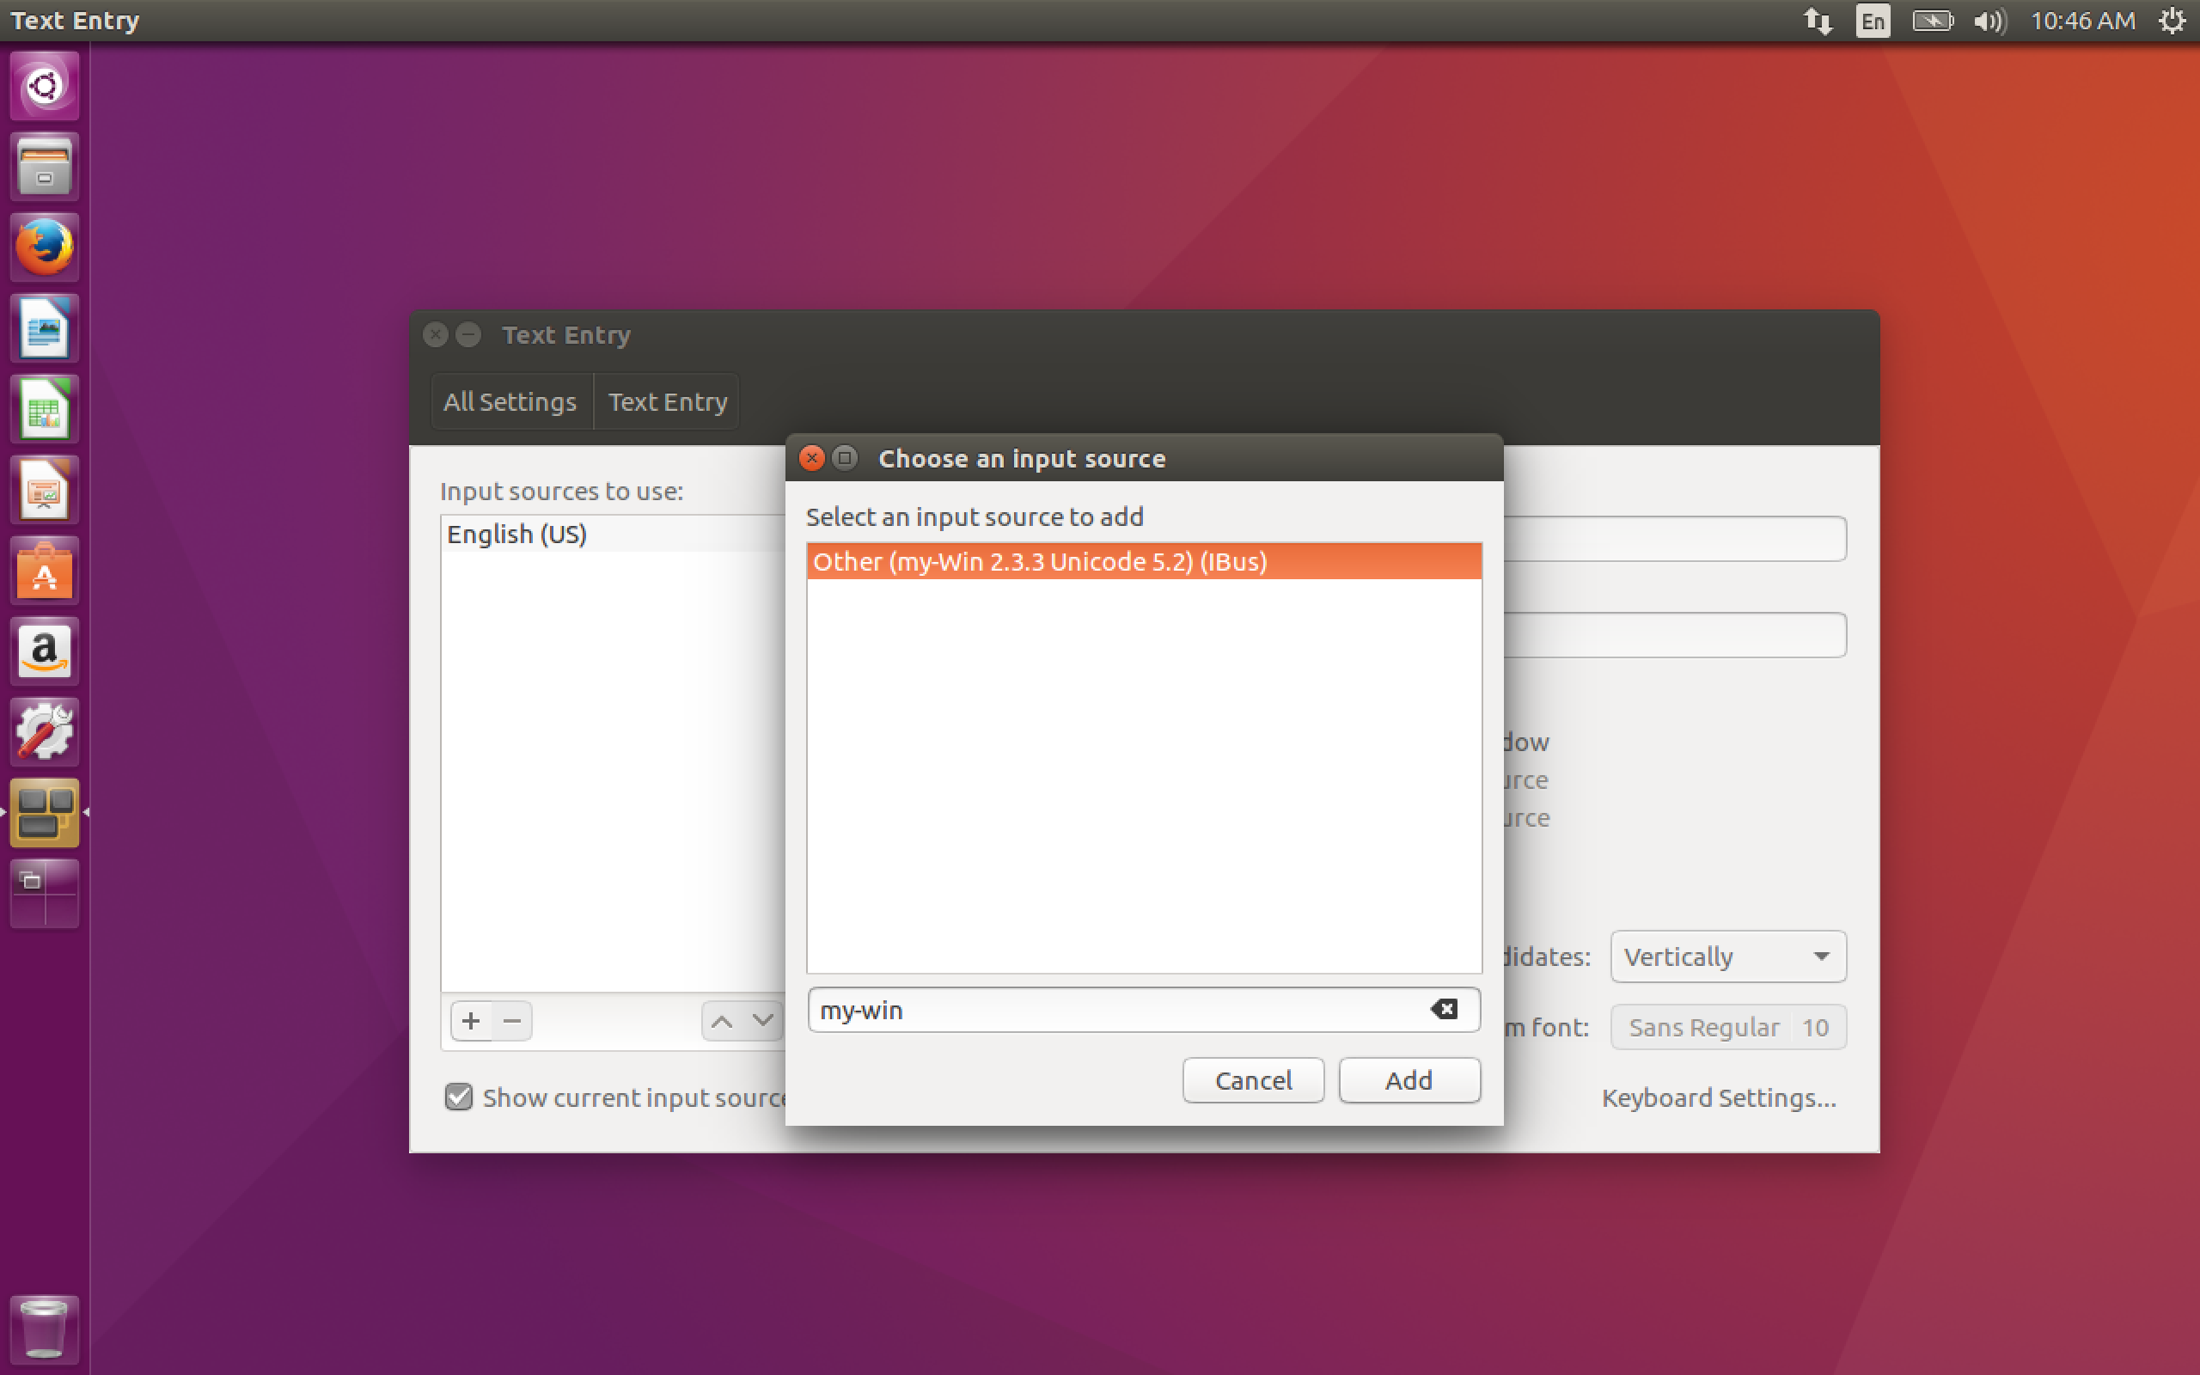Screen dimensions: 2200x1375
Task: Click the plus add input source icon
Action: click(x=471, y=1020)
